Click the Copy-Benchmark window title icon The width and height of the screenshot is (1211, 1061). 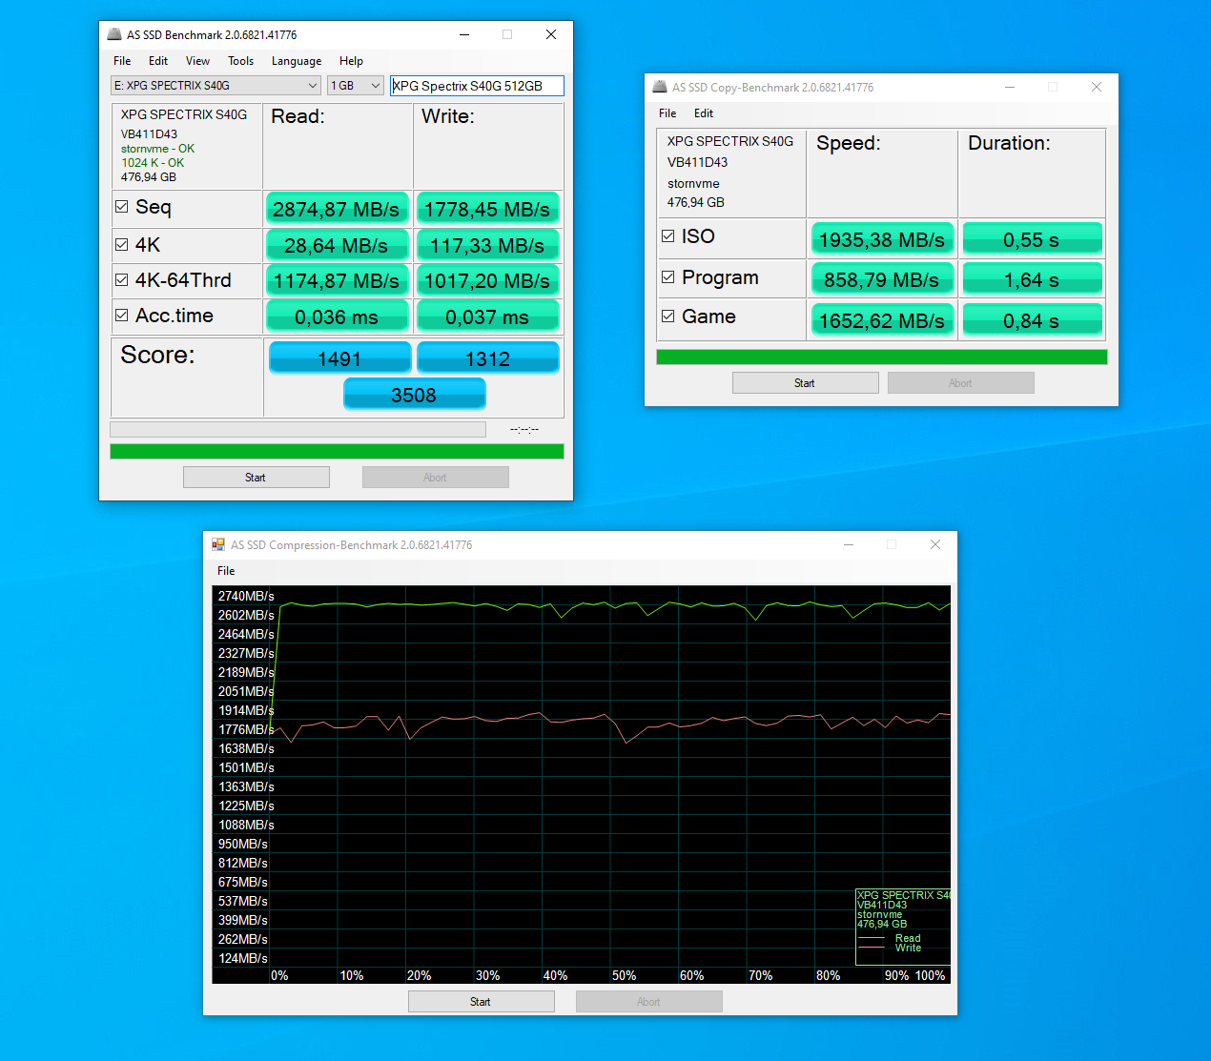[x=660, y=87]
